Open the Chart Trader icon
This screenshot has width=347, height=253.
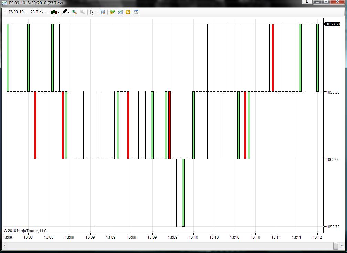pyautogui.click(x=112, y=12)
